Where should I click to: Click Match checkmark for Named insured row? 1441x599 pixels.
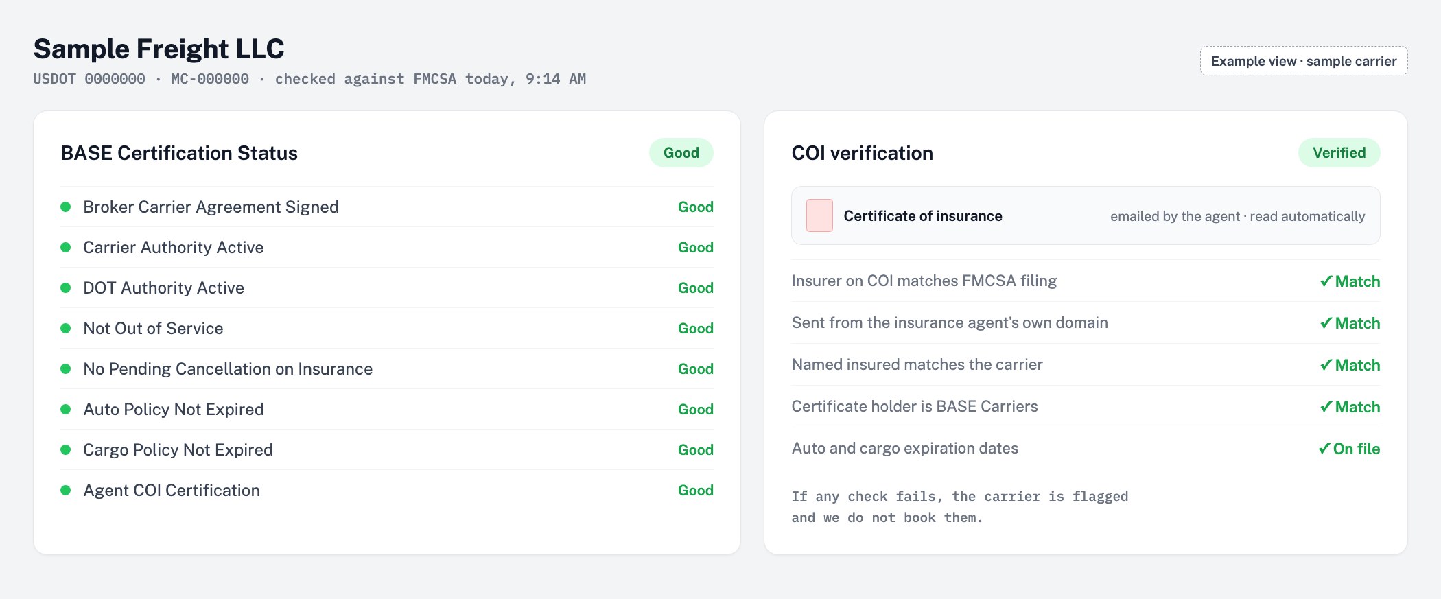click(1350, 365)
